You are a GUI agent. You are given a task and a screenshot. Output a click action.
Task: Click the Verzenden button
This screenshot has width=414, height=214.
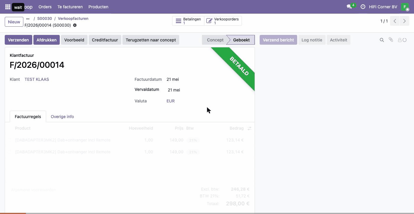point(18,40)
